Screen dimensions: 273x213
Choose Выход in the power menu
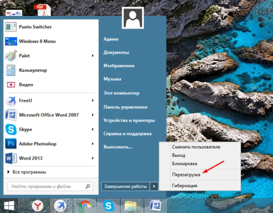pos(178,155)
